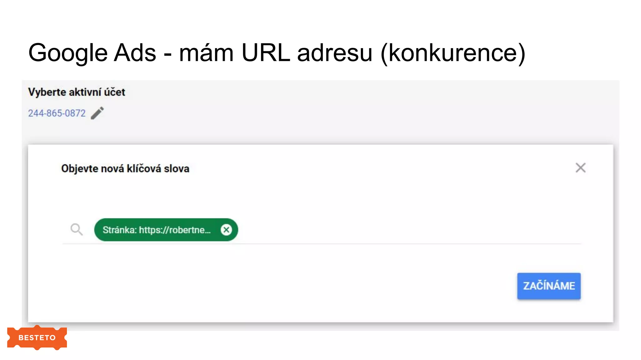Click the words URL adresu in the title
Viewport: 641px width, 360px height.
307,53
